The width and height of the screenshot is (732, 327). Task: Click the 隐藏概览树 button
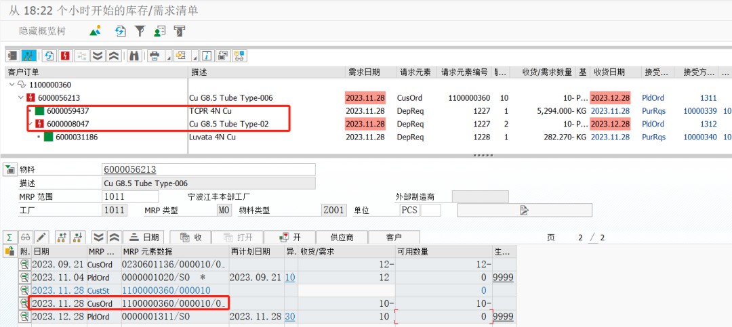(43, 31)
